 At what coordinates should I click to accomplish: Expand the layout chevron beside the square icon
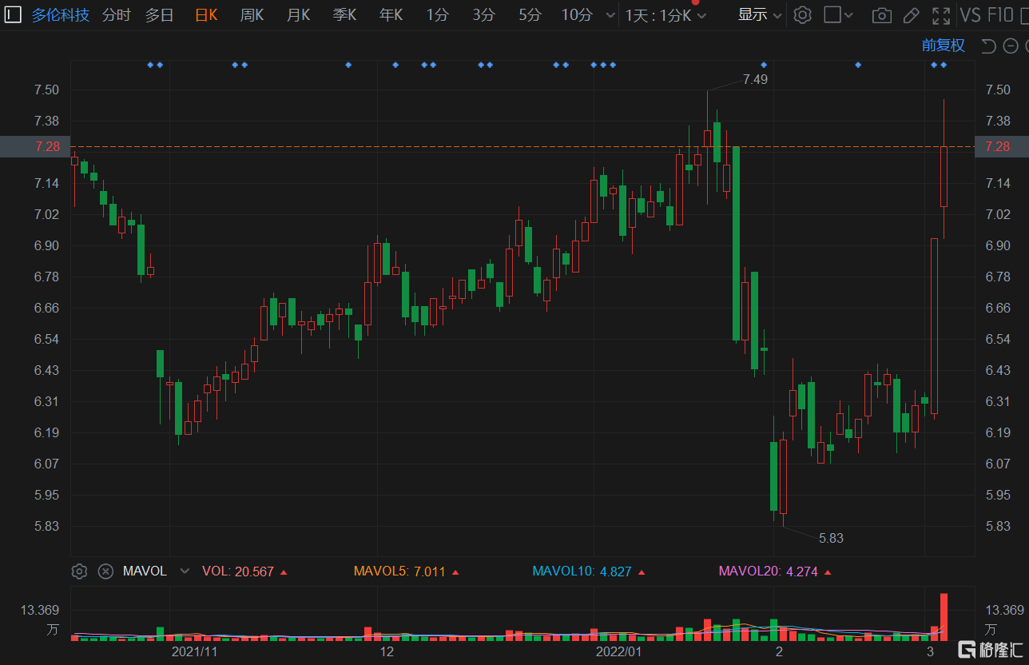[848, 15]
